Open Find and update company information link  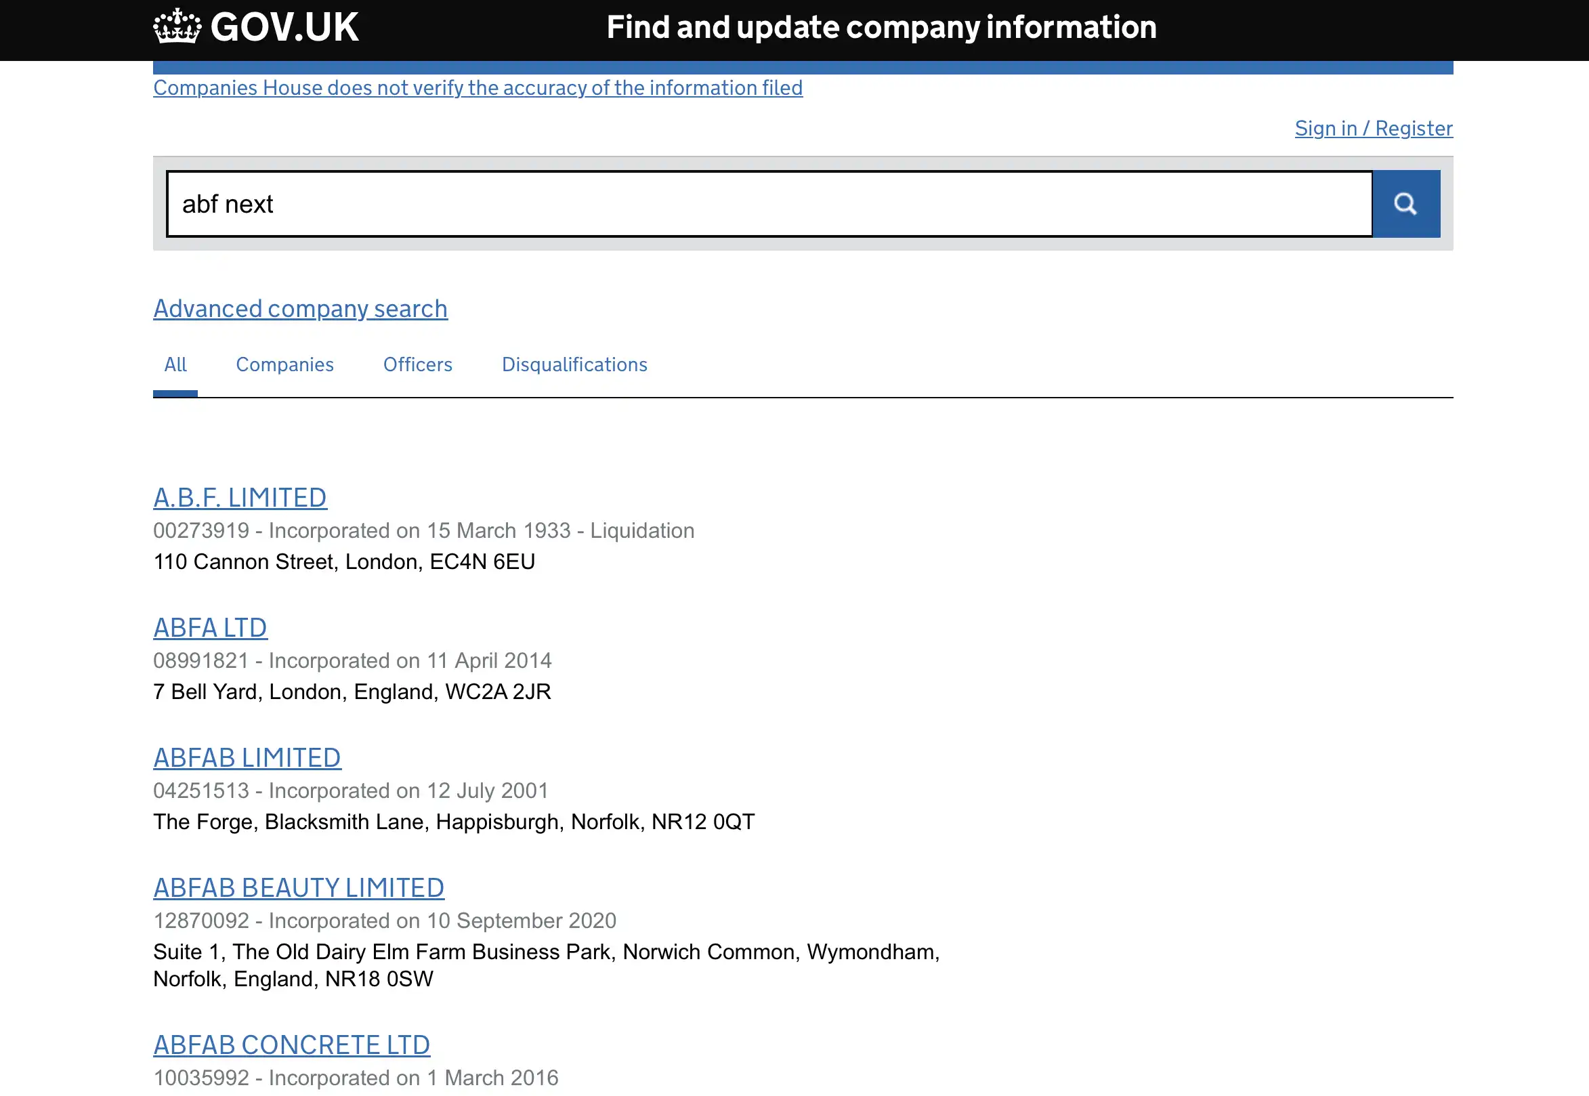[881, 27]
